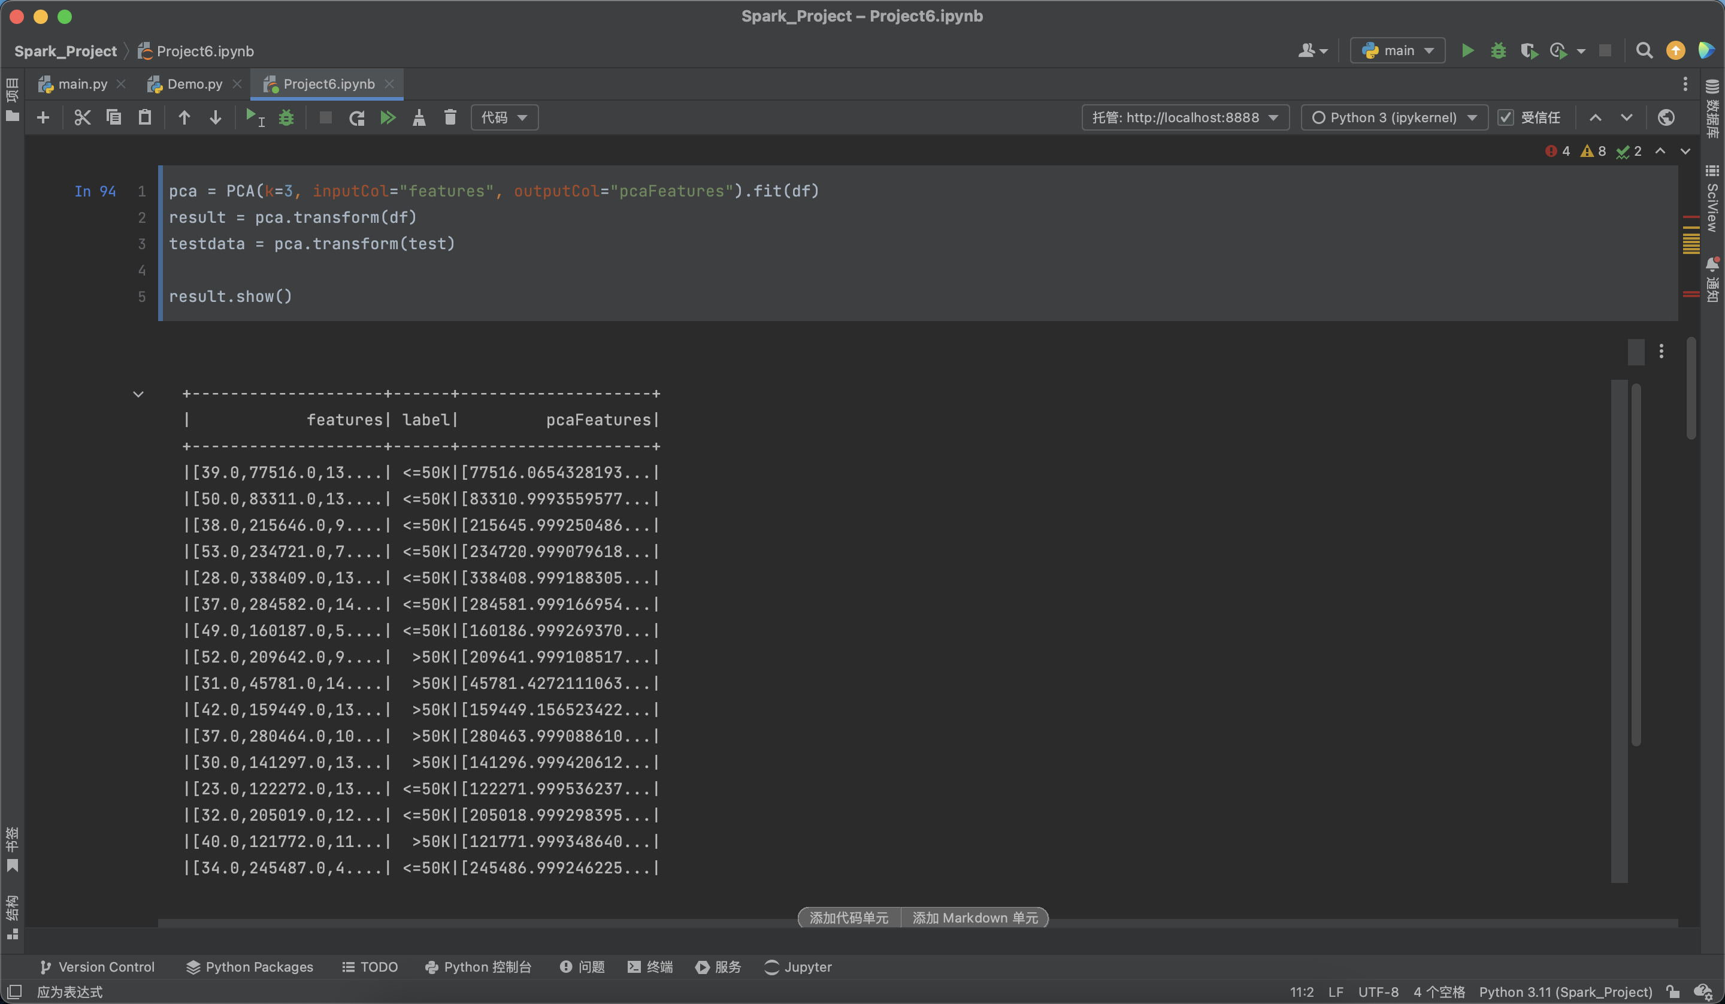This screenshot has height=1004, width=1725.
Task: Open notebook in browser with the globe icon
Action: pyautogui.click(x=1666, y=118)
